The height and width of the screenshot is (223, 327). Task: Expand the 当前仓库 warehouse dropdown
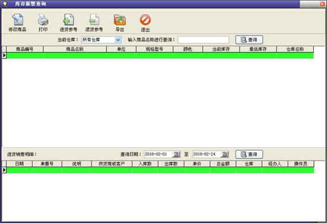click(x=118, y=40)
